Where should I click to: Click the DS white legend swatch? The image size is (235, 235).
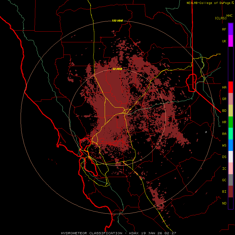tap(231, 157)
